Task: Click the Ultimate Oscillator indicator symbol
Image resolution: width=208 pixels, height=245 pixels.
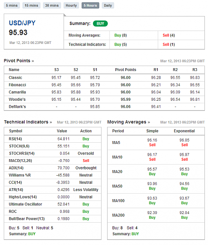Action: click(x=26, y=204)
